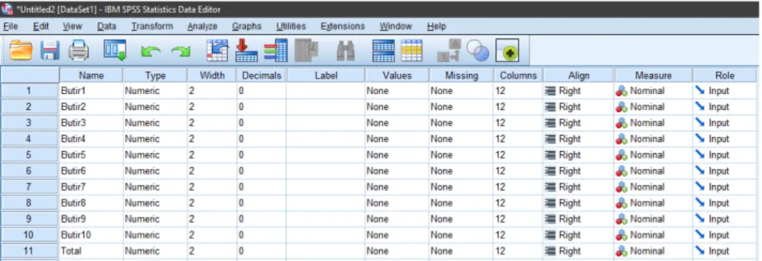Select cases circles icon
This screenshot has height=261, width=762.
[x=477, y=51]
